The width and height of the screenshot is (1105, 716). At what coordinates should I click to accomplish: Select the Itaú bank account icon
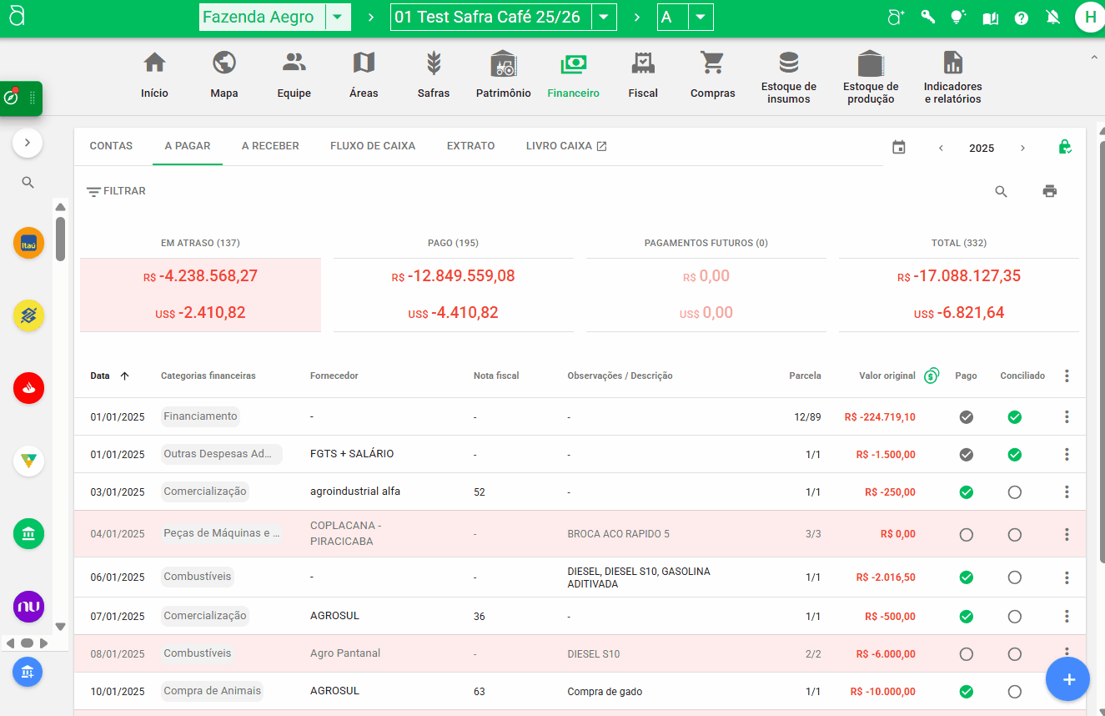28,243
